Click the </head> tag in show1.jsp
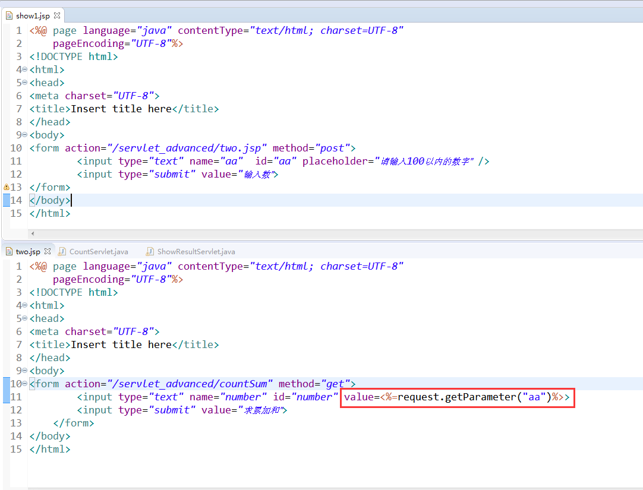This screenshot has height=490, width=643. click(49, 122)
